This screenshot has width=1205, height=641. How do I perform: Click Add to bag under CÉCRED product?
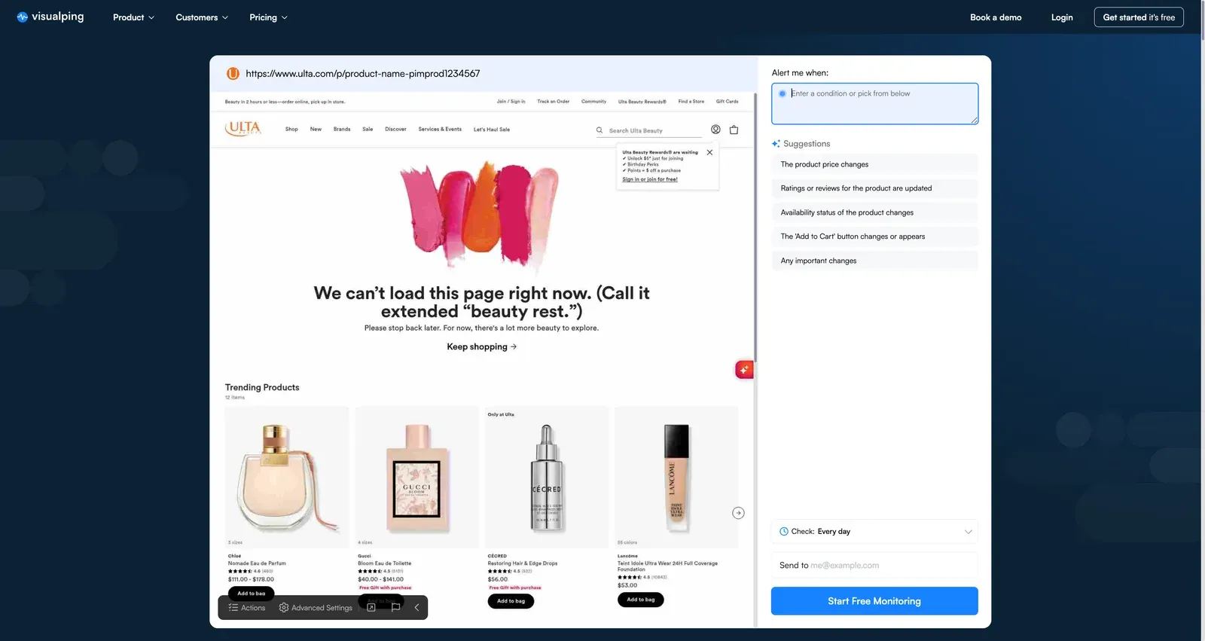point(511,601)
